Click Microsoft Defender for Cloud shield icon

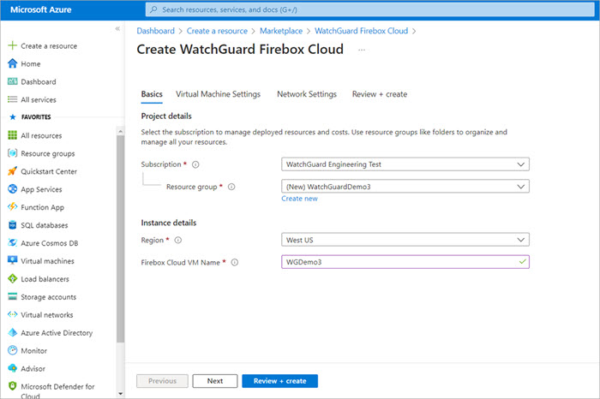[12, 386]
